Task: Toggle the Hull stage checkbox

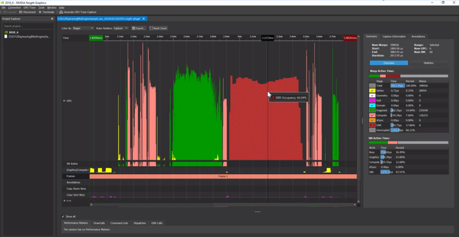Action: click(x=372, y=101)
